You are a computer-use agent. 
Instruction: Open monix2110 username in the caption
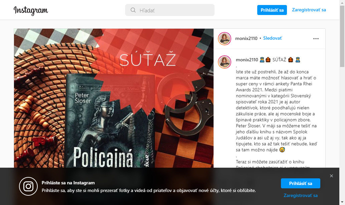[x=247, y=60]
